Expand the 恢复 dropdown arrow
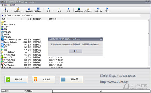151x93 pixels. (x=54, y=10)
